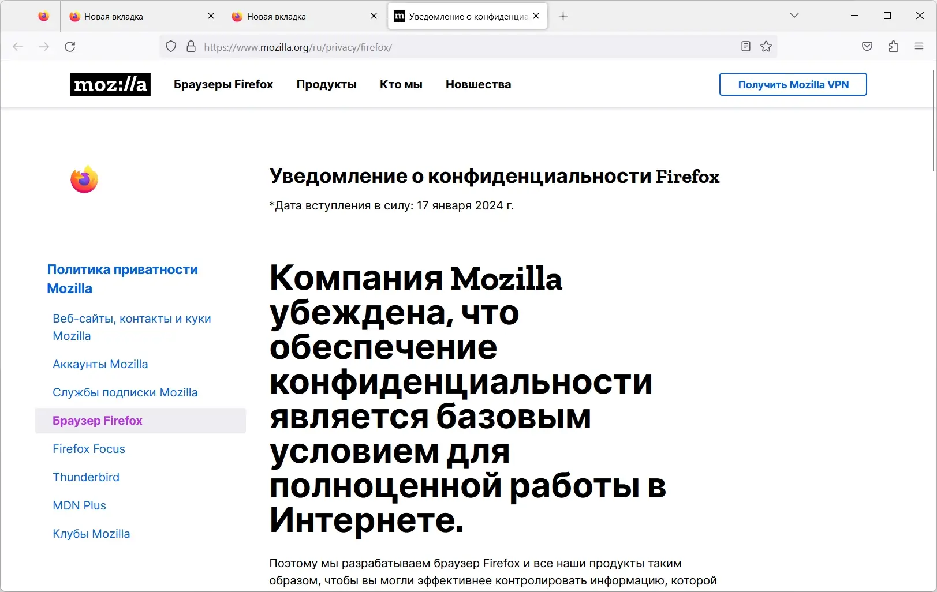Select the Кто мы menu item

click(x=401, y=84)
